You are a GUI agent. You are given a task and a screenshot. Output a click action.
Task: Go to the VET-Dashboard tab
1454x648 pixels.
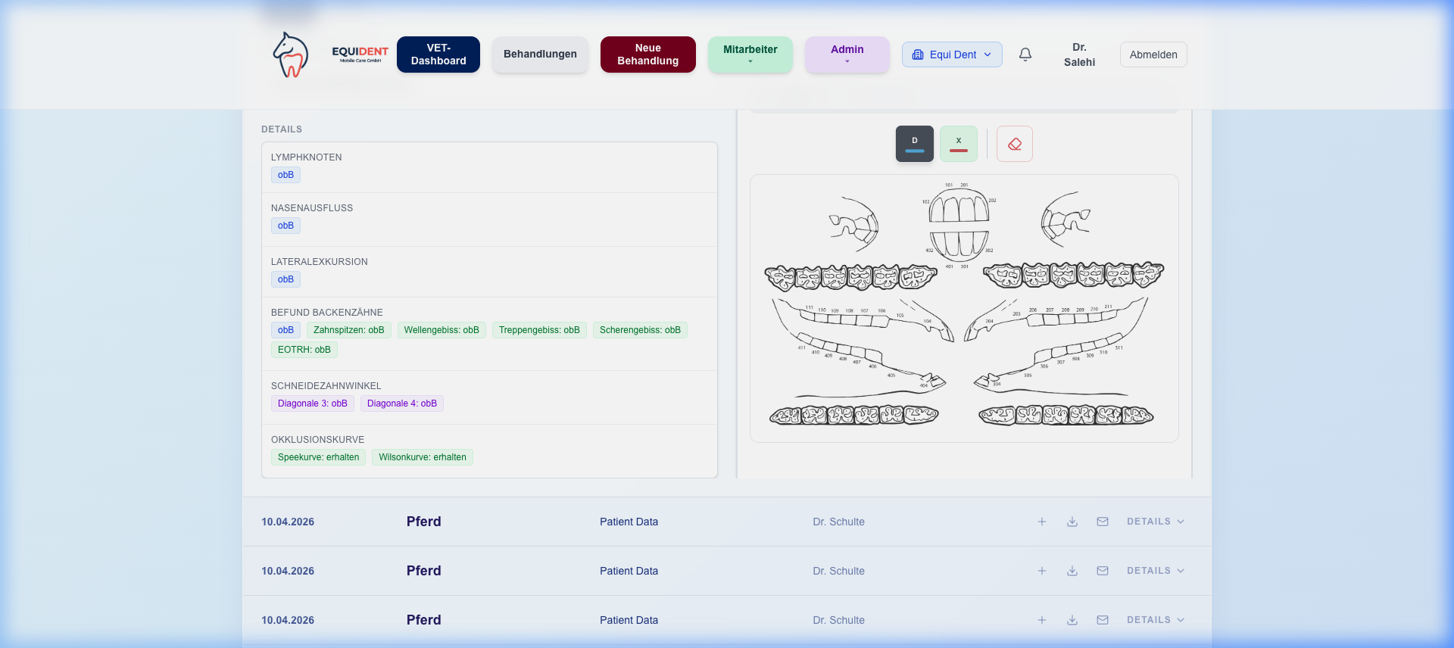438,55
